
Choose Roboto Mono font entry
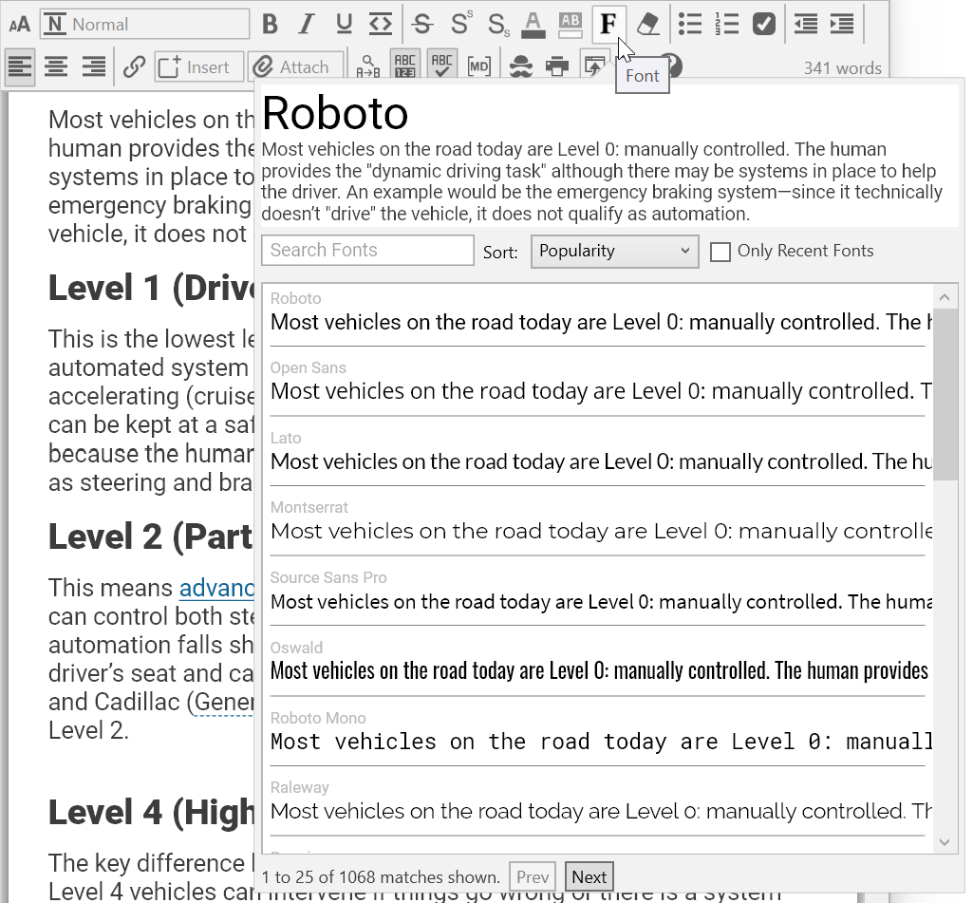coord(596,732)
